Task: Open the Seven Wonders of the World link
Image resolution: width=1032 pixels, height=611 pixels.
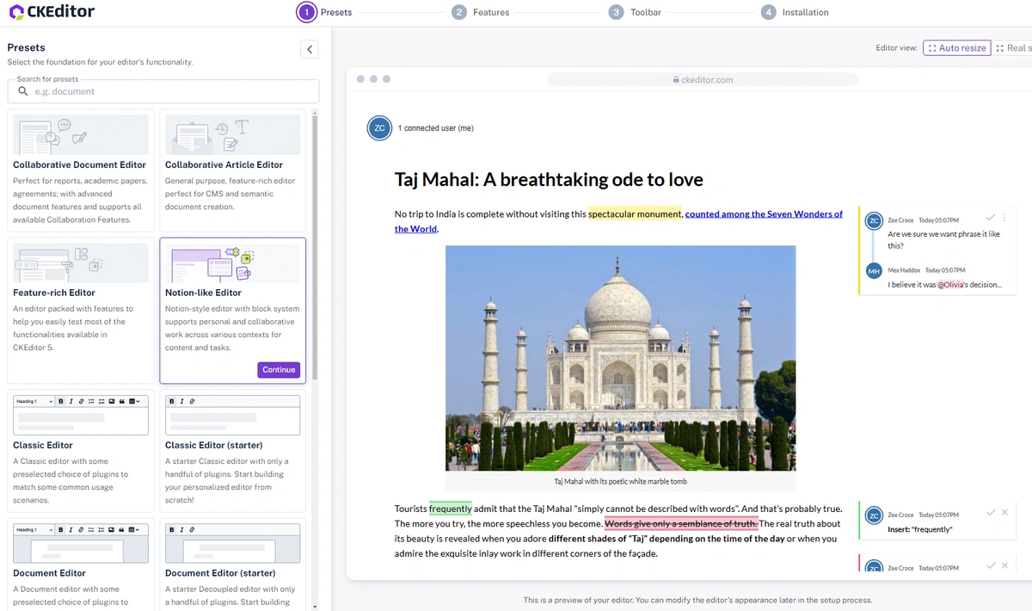Action: (763, 214)
